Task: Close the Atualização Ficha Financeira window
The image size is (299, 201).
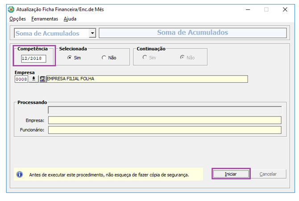Action: pos(285,9)
